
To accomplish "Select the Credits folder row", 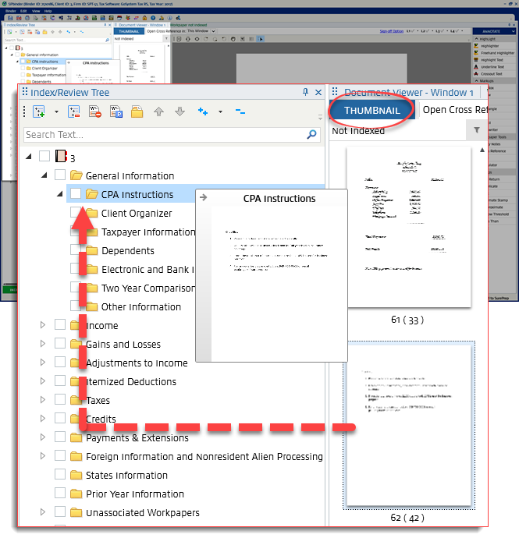I will pos(101,419).
